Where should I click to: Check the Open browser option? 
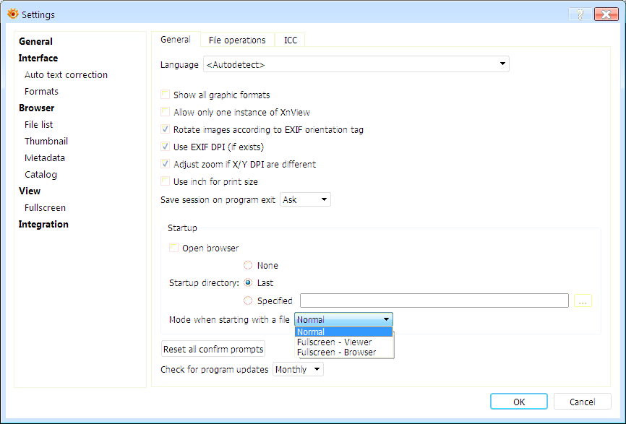(x=174, y=248)
